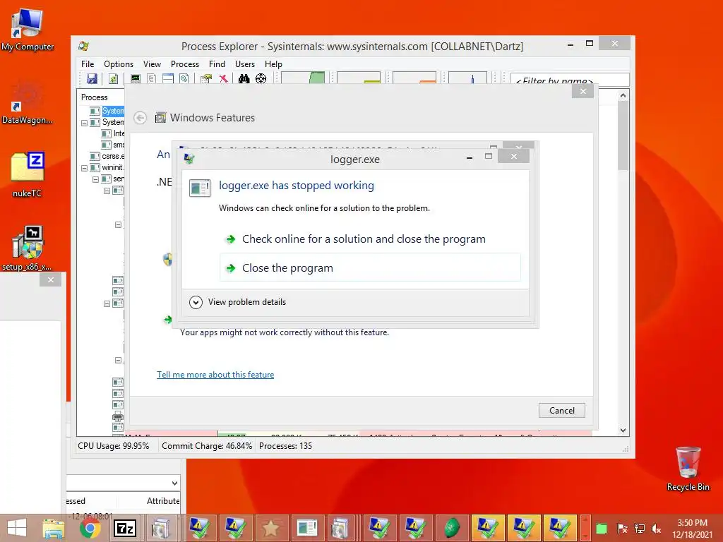Open the File menu
This screenshot has height=542, width=723.
click(x=87, y=64)
